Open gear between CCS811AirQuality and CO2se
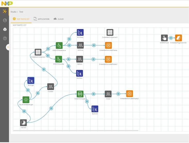Screen dimensions: 189x143 pos(94,94)
